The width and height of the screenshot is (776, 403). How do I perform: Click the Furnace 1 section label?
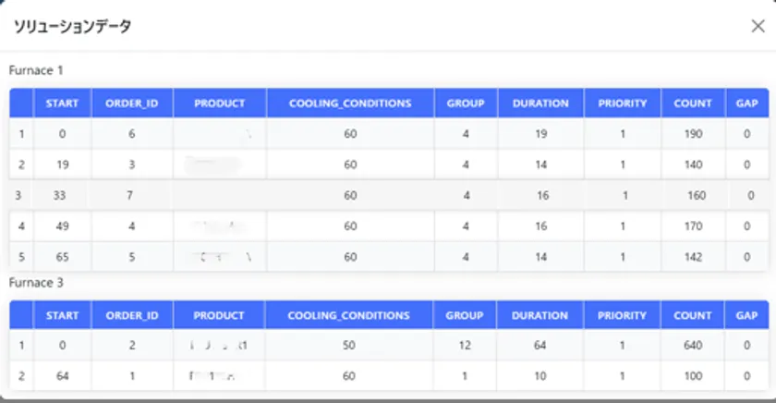coord(36,70)
